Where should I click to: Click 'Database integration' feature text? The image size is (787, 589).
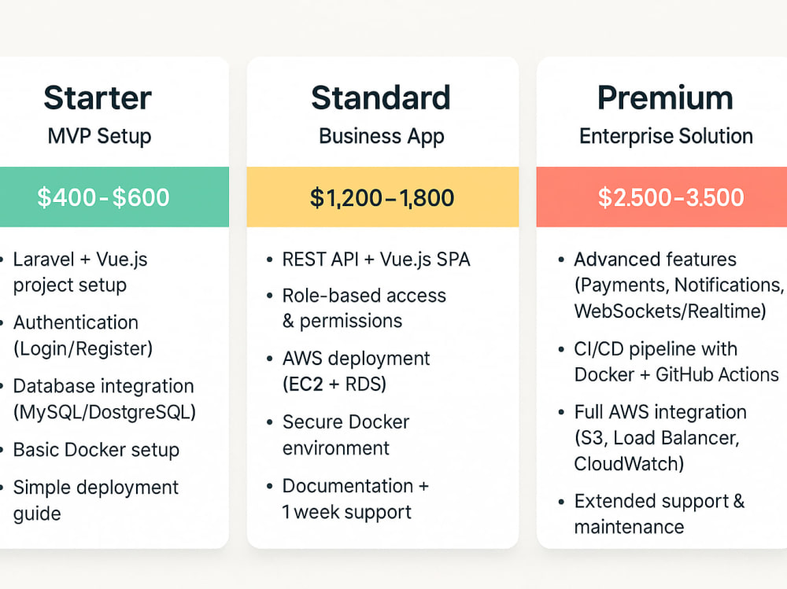coord(103,386)
